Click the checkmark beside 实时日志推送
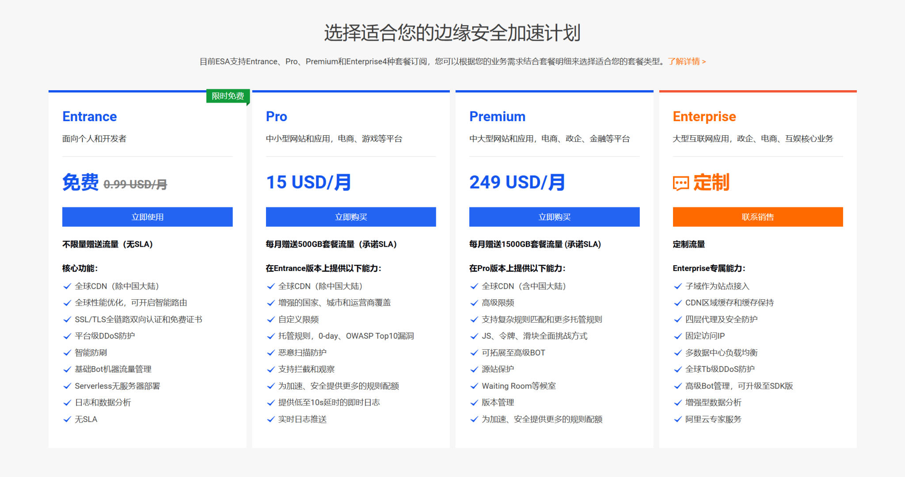 point(271,420)
